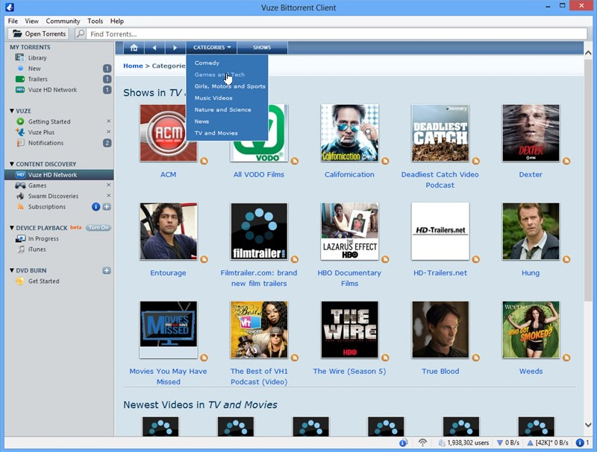Open the Dexter show link
This screenshot has width=597, height=452.
click(x=531, y=175)
